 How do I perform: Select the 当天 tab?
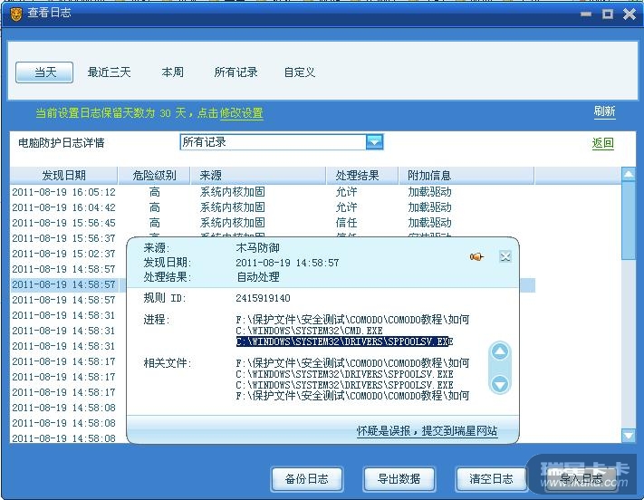(44, 72)
